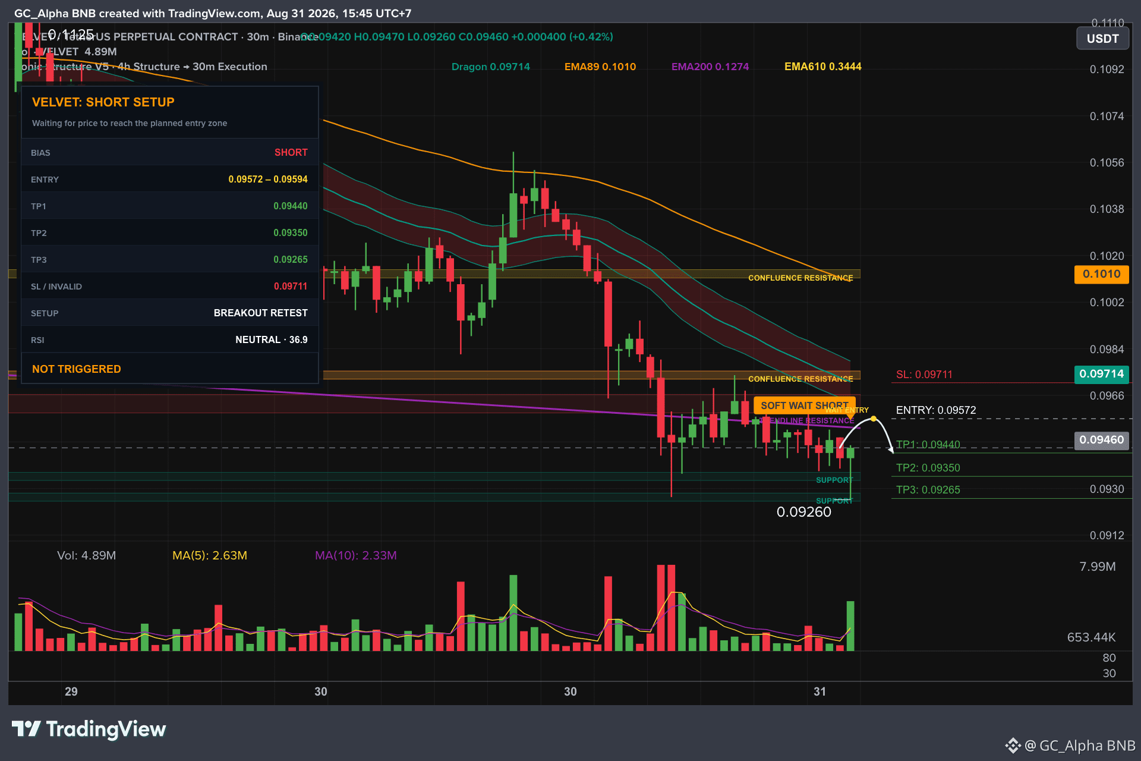Click the 0.1092 price axis value
This screenshot has height=761, width=1141.
click(1107, 69)
